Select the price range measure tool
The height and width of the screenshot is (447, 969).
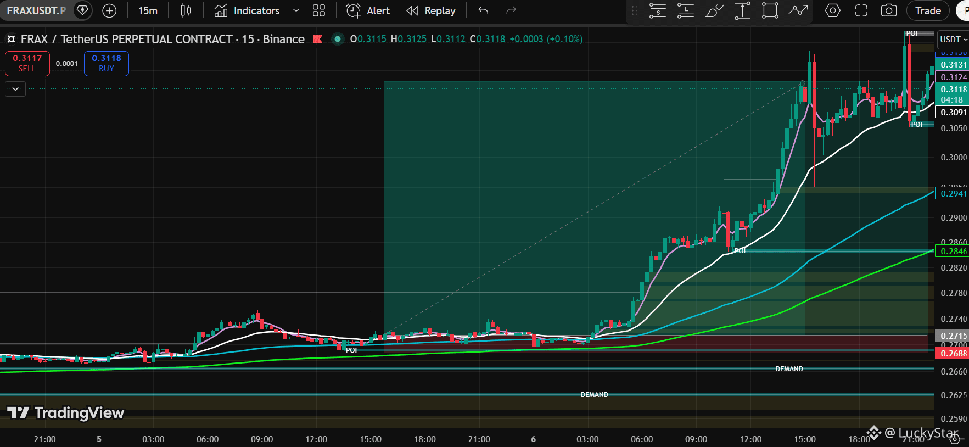742,10
